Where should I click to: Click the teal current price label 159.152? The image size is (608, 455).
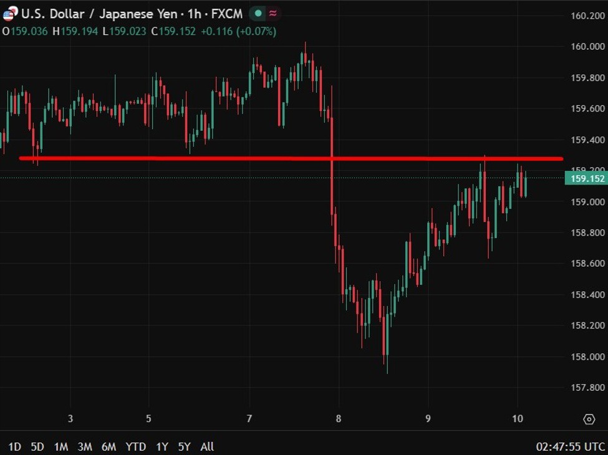pos(587,178)
